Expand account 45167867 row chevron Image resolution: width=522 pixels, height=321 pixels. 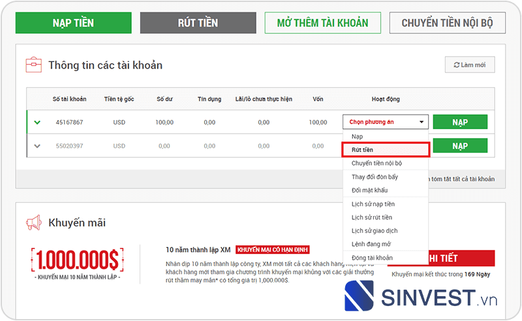37,122
